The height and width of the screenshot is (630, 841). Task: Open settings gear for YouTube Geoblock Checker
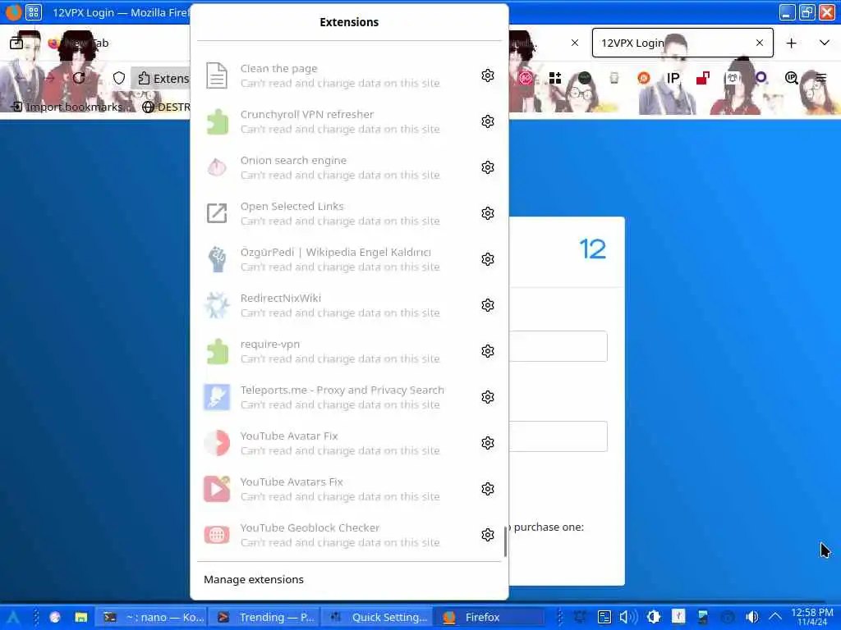(x=487, y=535)
